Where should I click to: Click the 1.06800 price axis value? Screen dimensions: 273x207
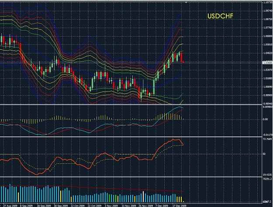click(268, 36)
